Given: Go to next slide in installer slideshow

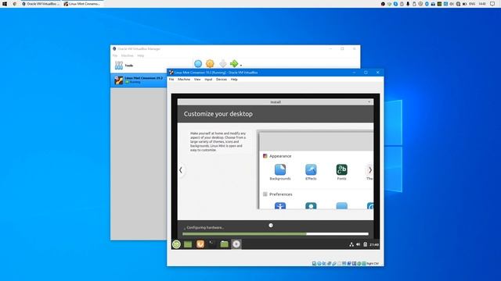Looking at the screenshot, I should tap(370, 170).
